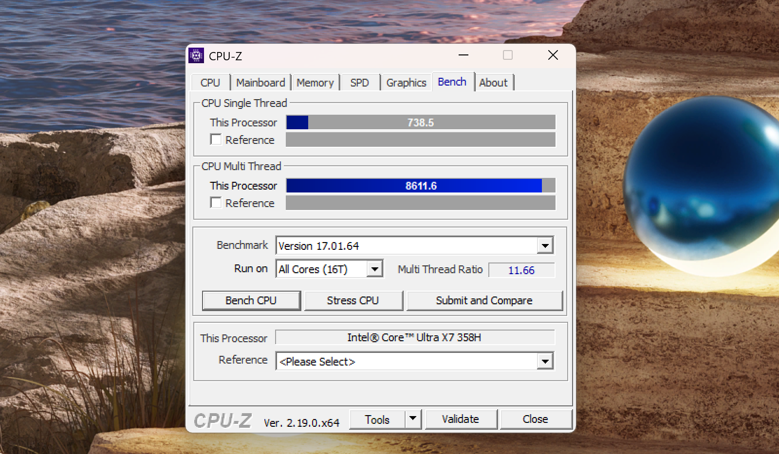This screenshot has width=779, height=454.
Task: Minimize the CPU-Z window
Action: pyautogui.click(x=464, y=55)
